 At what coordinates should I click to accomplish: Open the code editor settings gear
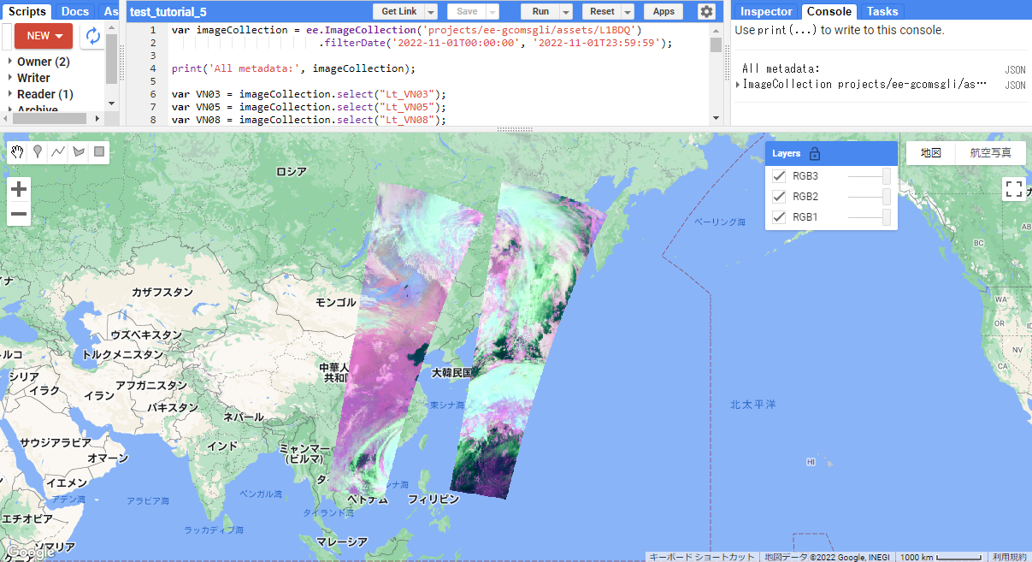(706, 11)
